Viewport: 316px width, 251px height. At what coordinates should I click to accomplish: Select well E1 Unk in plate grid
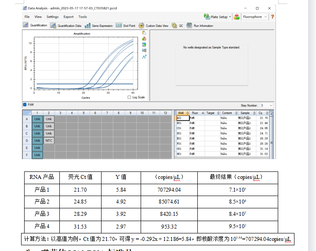[37, 148]
